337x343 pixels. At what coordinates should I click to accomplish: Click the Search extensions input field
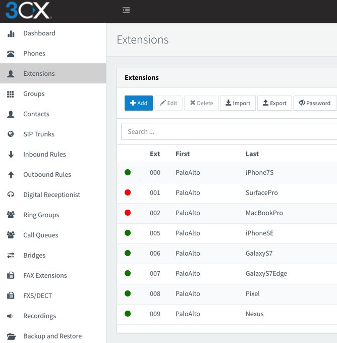click(x=229, y=131)
